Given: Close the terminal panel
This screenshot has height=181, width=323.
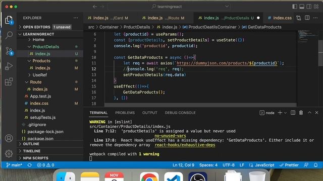Looking at the screenshot, I should pos(316,113).
